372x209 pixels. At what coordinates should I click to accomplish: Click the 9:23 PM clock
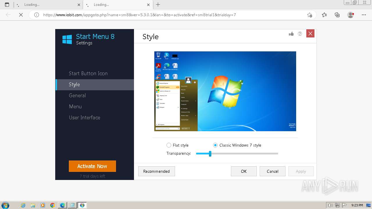point(357,205)
